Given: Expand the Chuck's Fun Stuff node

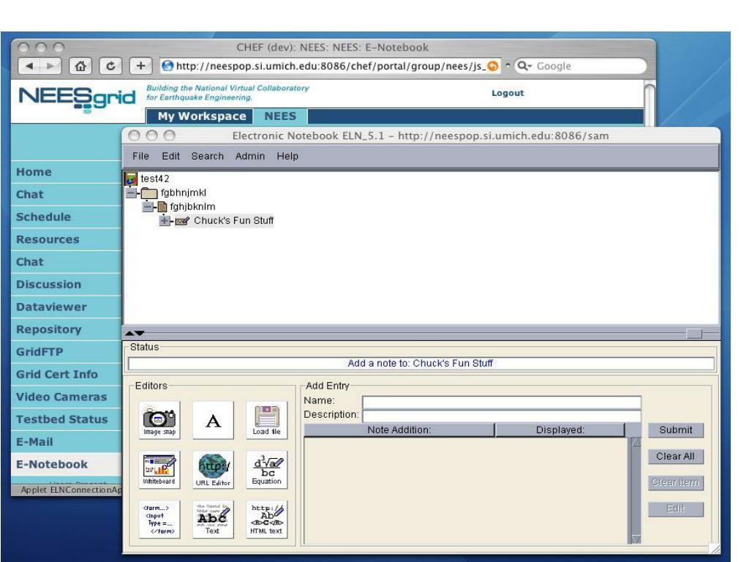Looking at the screenshot, I should pos(165,221).
